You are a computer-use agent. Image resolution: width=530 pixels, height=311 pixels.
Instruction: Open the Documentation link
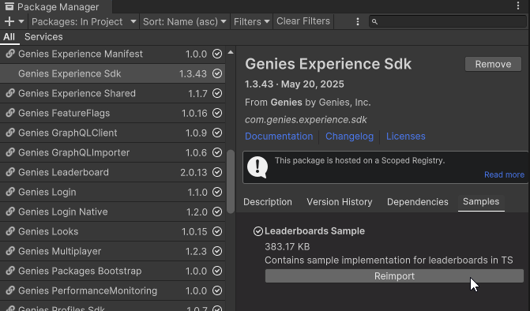pos(279,136)
